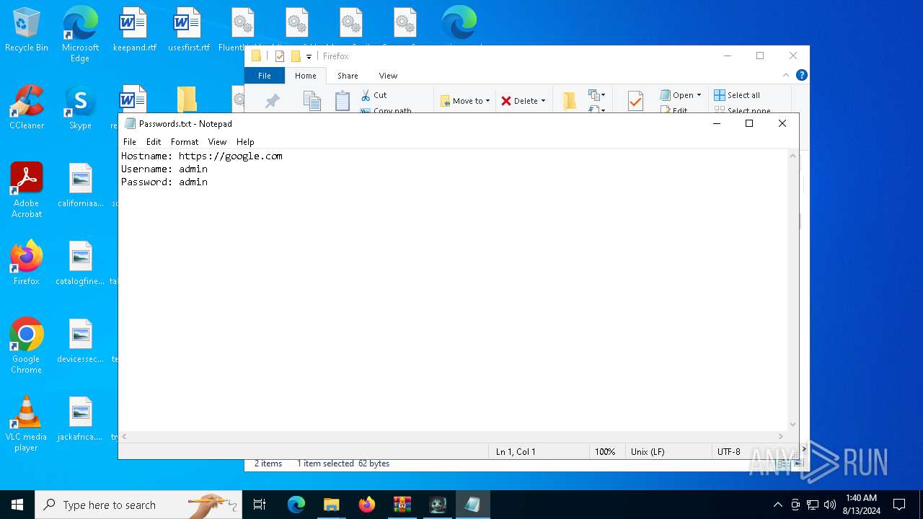The height and width of the screenshot is (519, 923).
Task: Click the Pin to Quick access icon
Action: [x=273, y=102]
